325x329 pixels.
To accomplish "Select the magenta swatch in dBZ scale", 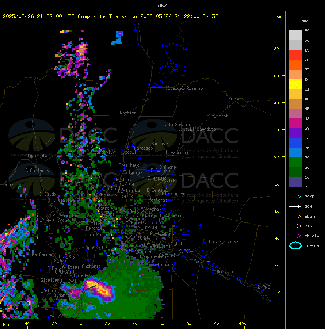I will point(295,123).
